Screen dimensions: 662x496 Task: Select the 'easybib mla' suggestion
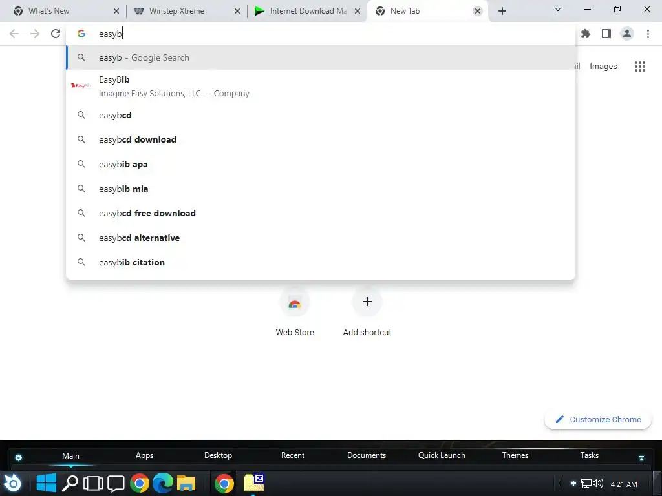pyautogui.click(x=321, y=189)
